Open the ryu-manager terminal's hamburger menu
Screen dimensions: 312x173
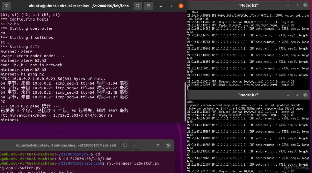tap(136, 145)
